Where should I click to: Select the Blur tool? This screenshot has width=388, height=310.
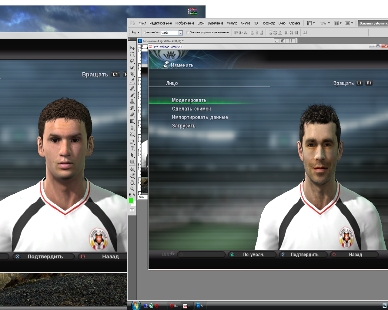(132, 128)
